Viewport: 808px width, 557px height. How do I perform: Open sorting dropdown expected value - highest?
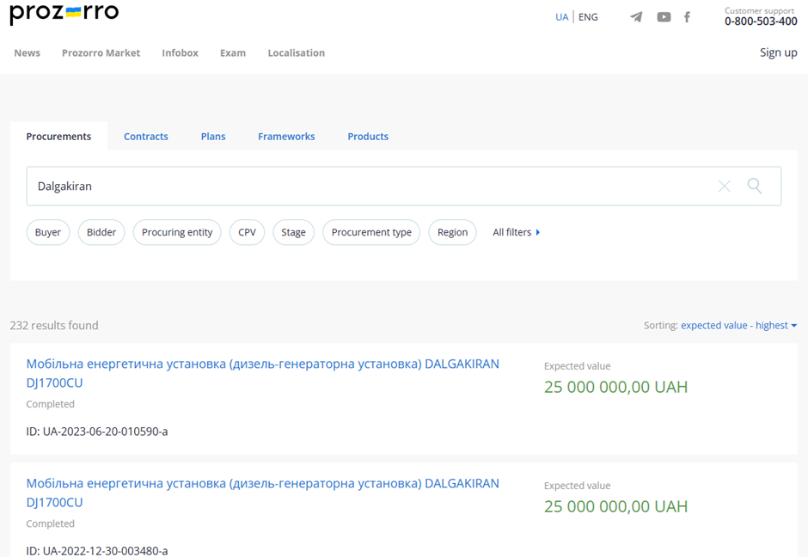coord(738,326)
